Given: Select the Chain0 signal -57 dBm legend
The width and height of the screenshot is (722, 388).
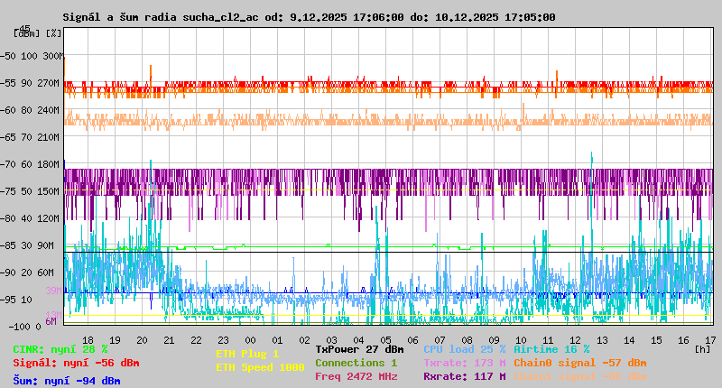Looking at the screenshot, I should click(579, 363).
